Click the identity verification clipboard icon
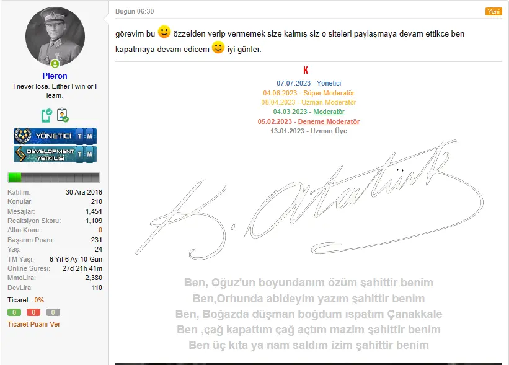This screenshot has height=365, width=509. pyautogui.click(x=62, y=115)
